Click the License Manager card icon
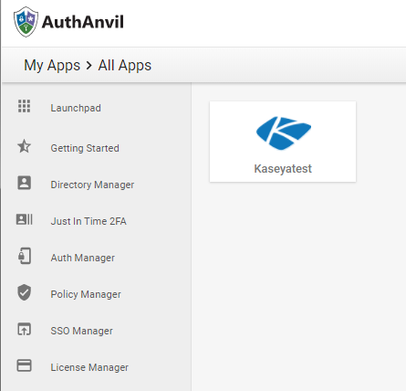The image size is (406, 391). [x=24, y=365]
